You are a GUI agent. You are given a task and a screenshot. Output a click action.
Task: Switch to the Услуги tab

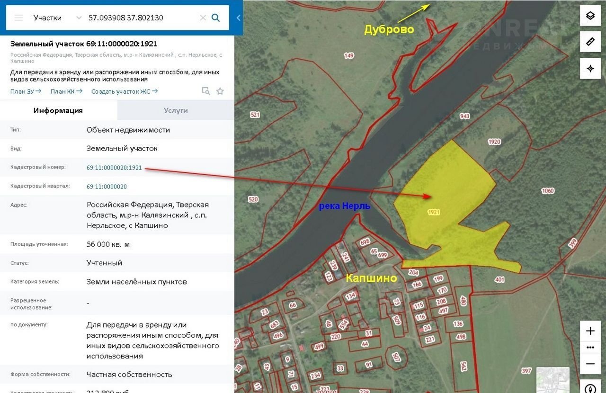point(176,110)
